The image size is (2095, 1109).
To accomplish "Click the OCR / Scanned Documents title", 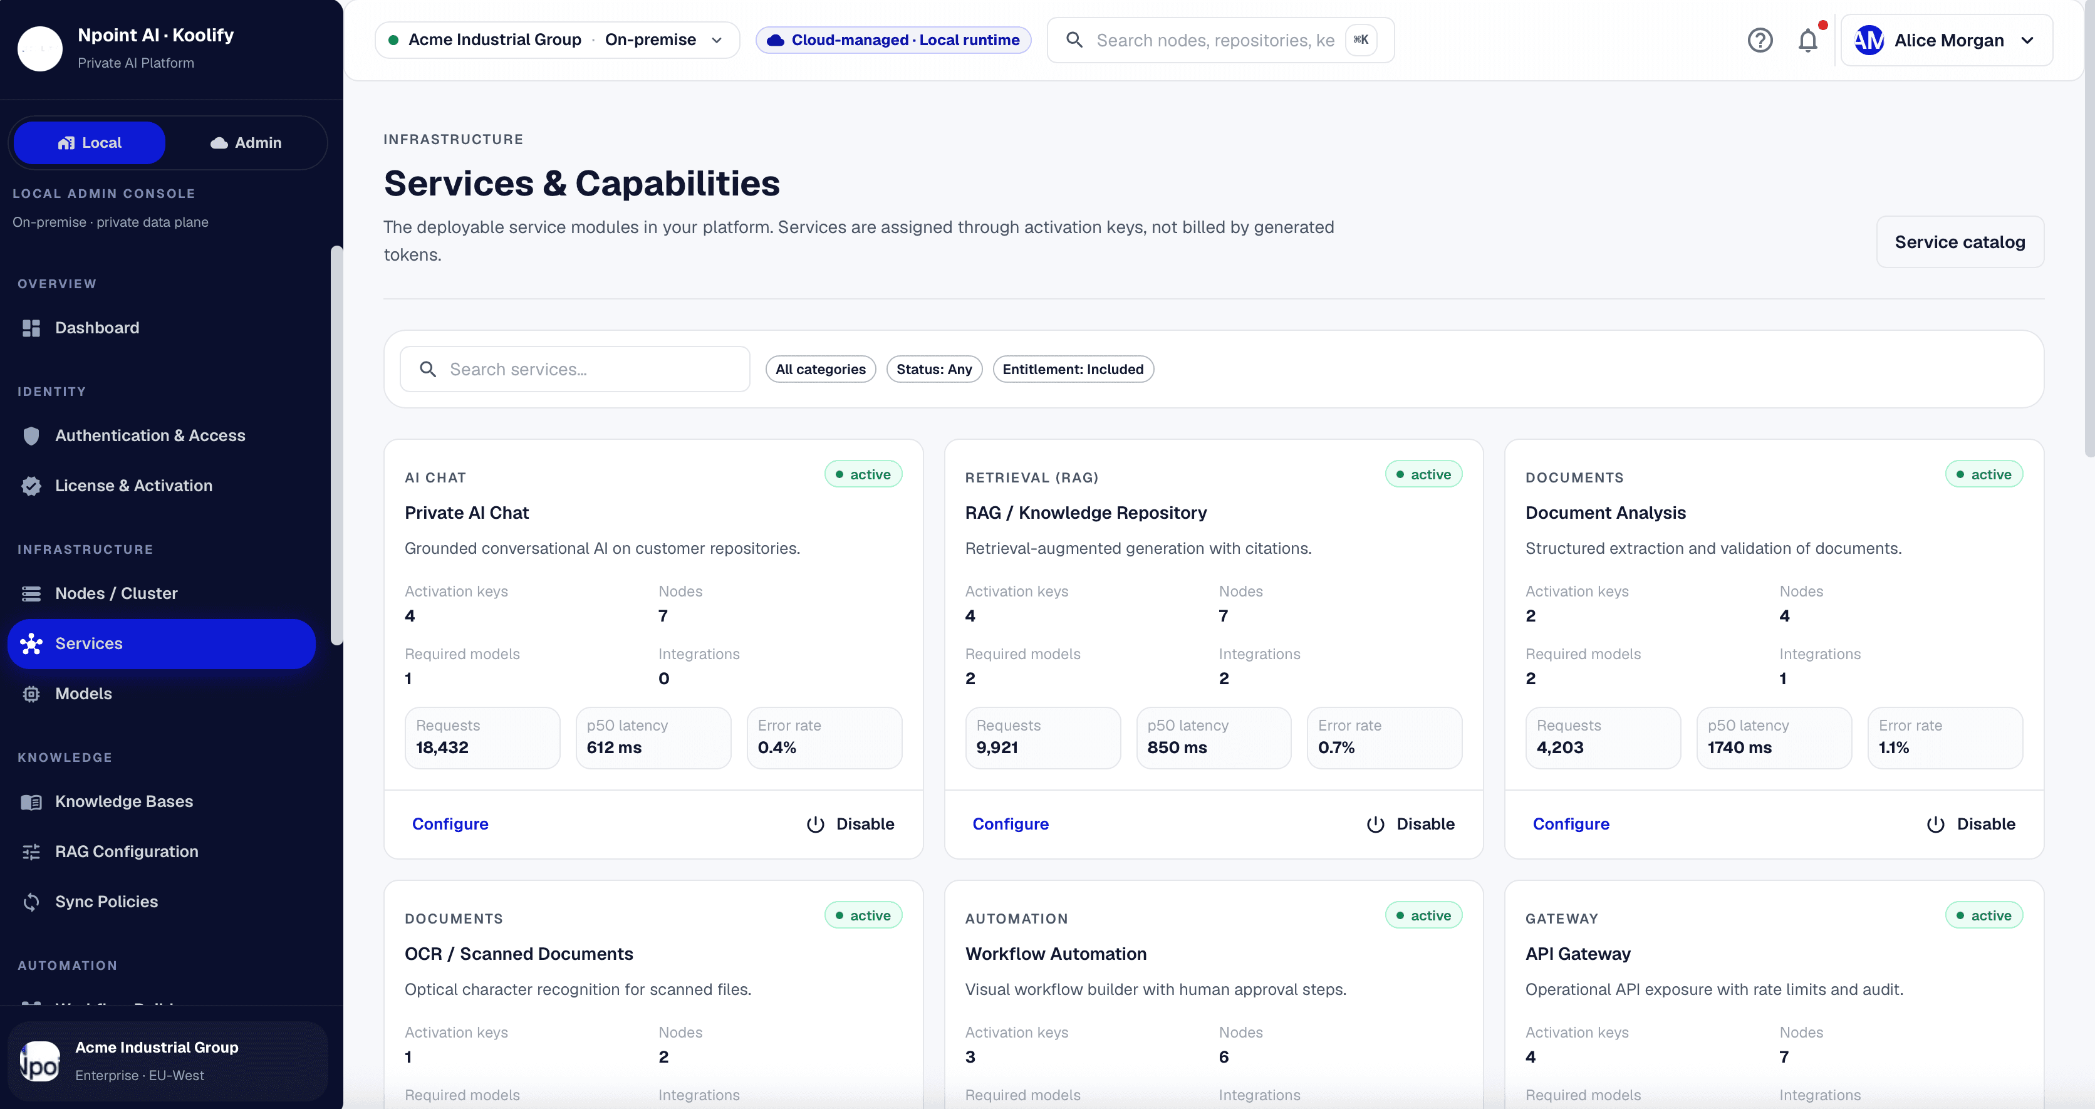I will tap(519, 954).
